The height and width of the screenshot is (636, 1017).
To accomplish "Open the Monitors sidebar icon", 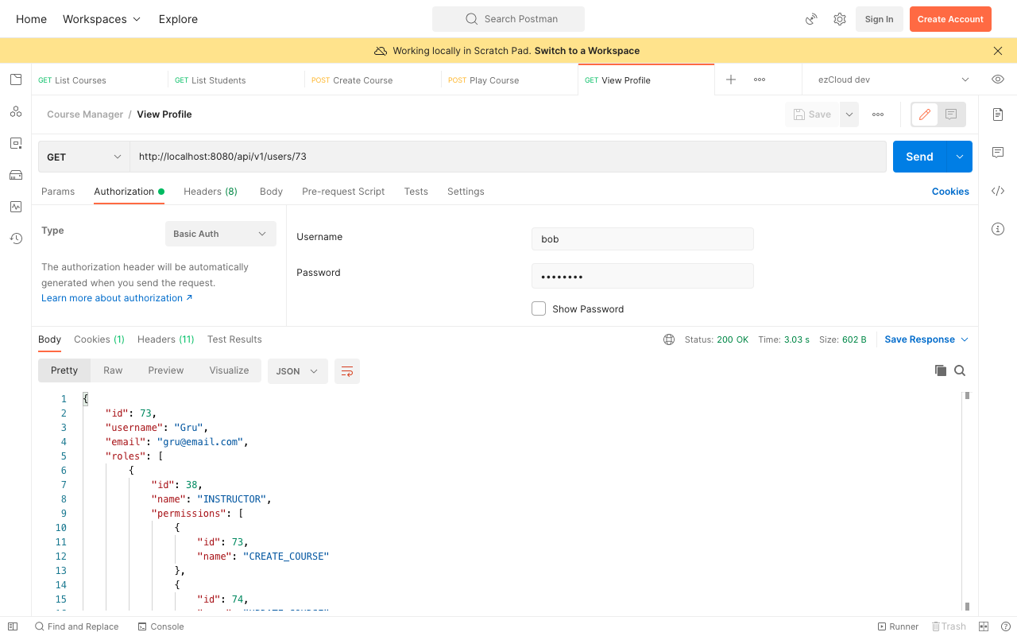I will click(x=16, y=207).
